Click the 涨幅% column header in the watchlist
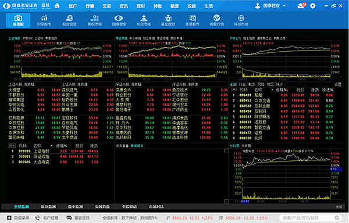This screenshot has width=349, height=223. (62, 146)
